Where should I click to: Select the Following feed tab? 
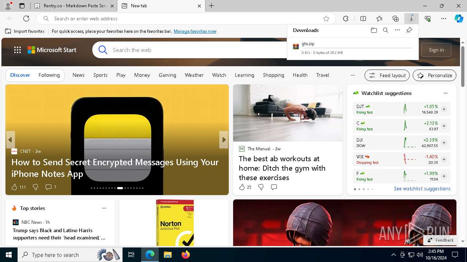click(x=49, y=75)
